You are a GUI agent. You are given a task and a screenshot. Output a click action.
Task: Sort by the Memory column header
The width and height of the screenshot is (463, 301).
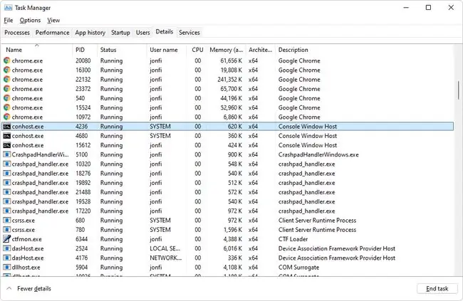(227, 50)
